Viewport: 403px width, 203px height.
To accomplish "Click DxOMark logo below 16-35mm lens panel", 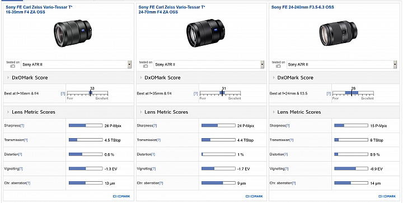I will (x=121, y=196).
